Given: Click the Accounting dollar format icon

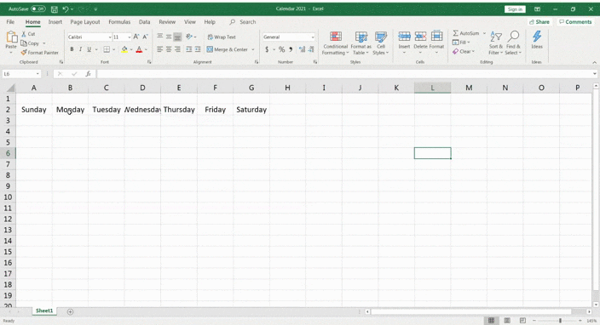Looking at the screenshot, I should [x=267, y=49].
